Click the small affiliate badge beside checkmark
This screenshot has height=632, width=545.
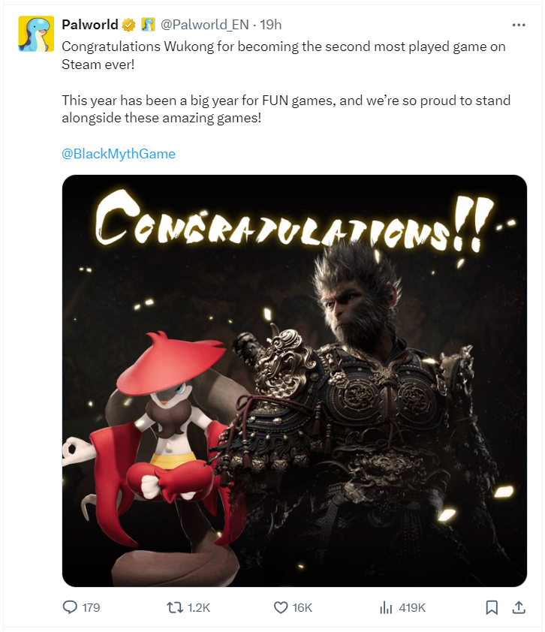[148, 25]
